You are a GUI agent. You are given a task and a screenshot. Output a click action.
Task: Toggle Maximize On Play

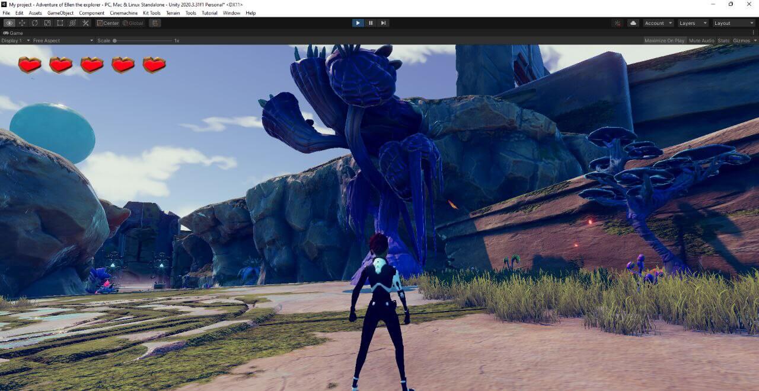coord(664,40)
